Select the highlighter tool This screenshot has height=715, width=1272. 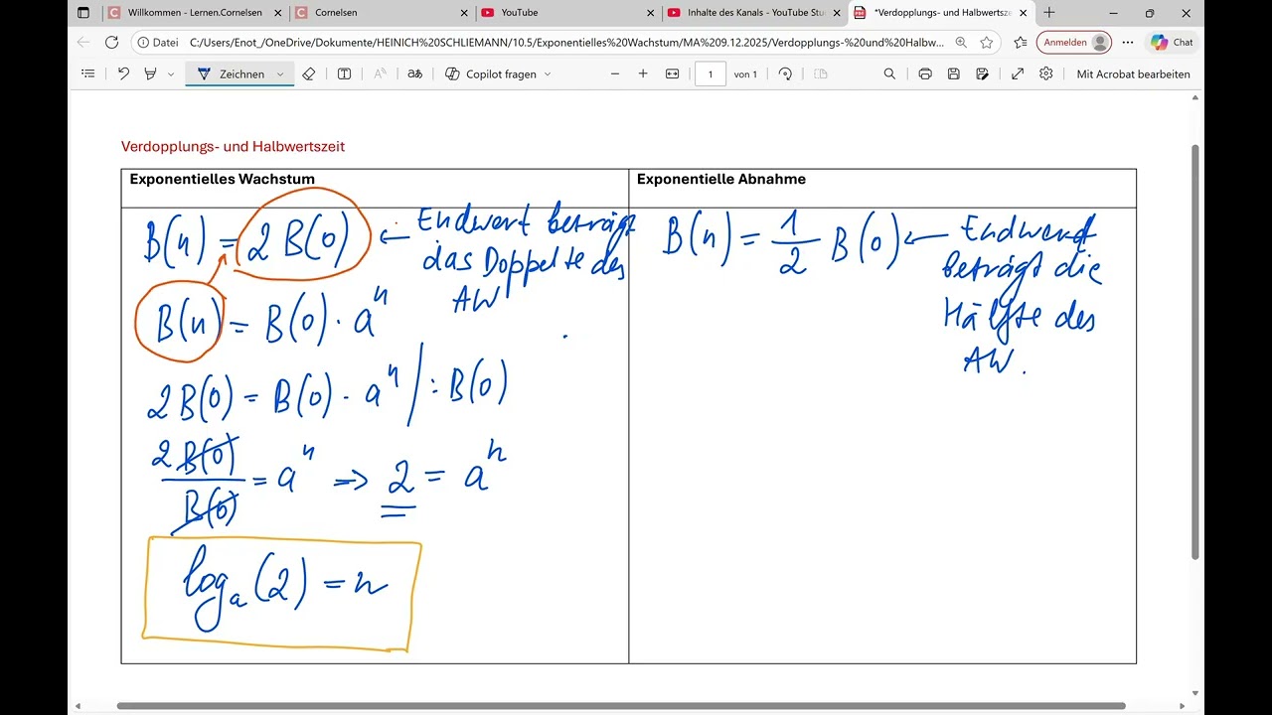click(x=151, y=73)
